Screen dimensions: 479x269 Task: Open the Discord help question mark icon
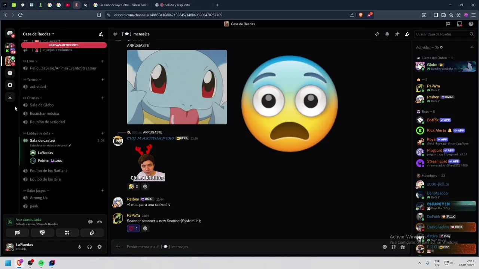471,24
